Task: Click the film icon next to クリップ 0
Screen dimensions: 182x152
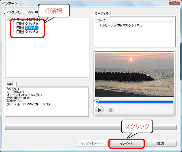Action: (22, 24)
